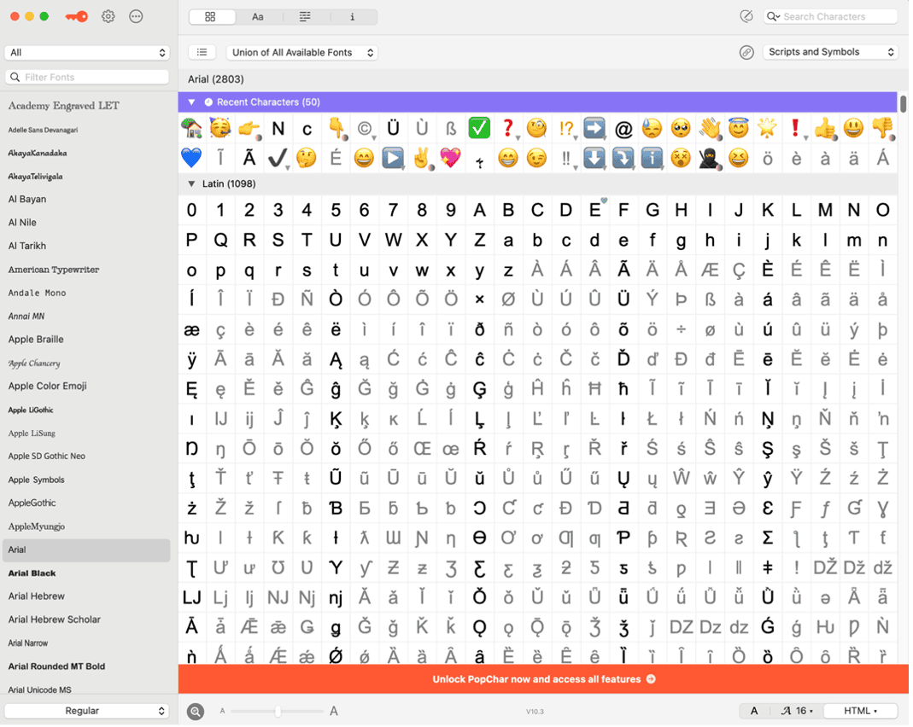Select the blue heart emoji

(x=191, y=158)
